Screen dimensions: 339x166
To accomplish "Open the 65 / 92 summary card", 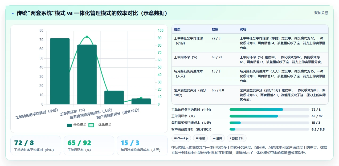I will (x=89, y=145).
